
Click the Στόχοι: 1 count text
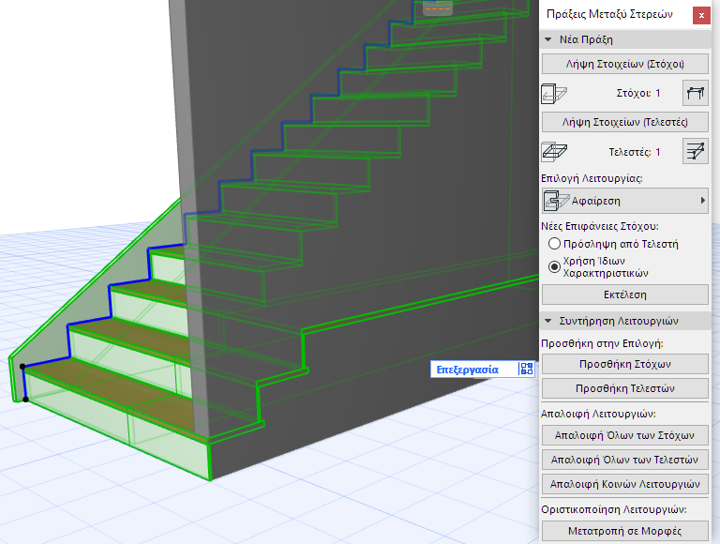pos(638,93)
